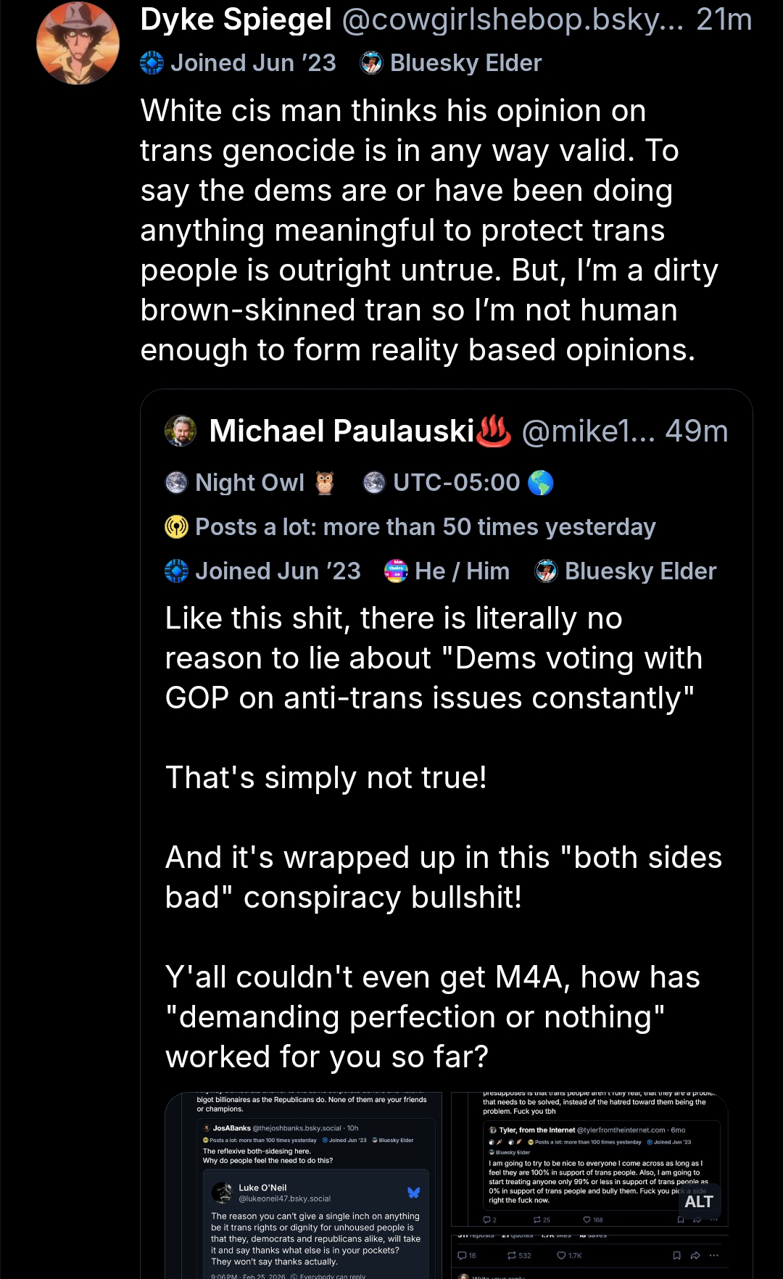
Task: Open the @cowgirlshebop.bsky handle link
Action: point(512,20)
